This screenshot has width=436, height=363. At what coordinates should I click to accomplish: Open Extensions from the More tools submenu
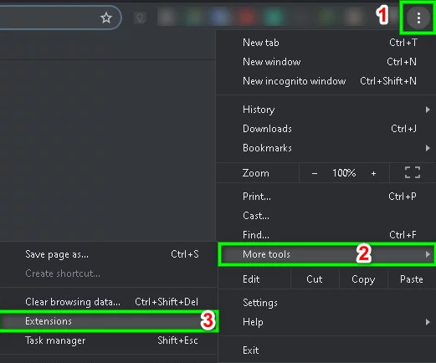(109, 321)
